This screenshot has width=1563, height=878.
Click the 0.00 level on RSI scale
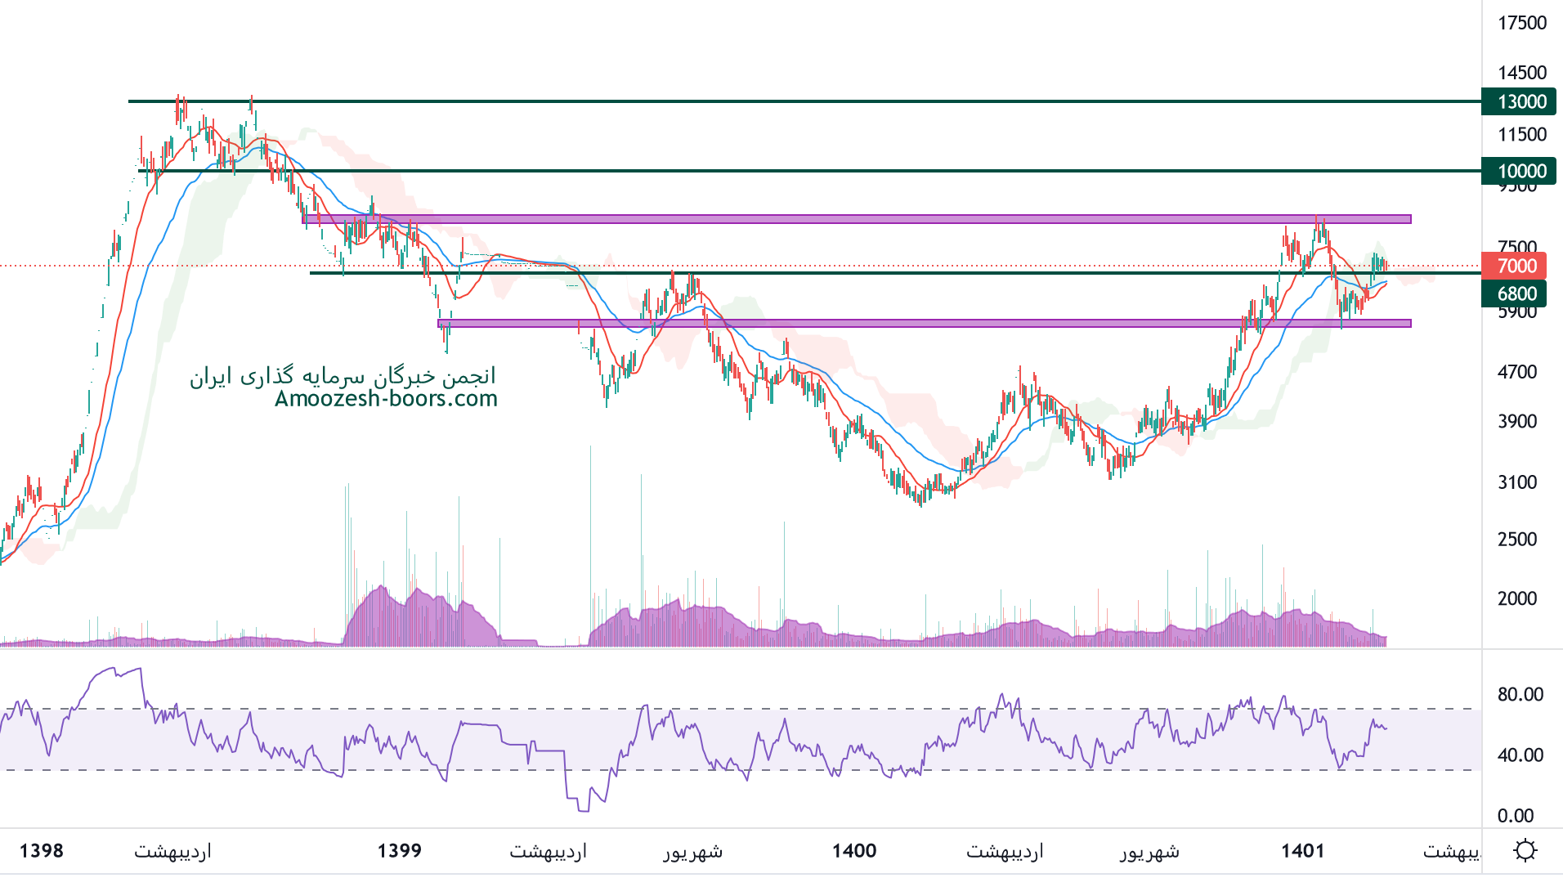tap(1515, 815)
